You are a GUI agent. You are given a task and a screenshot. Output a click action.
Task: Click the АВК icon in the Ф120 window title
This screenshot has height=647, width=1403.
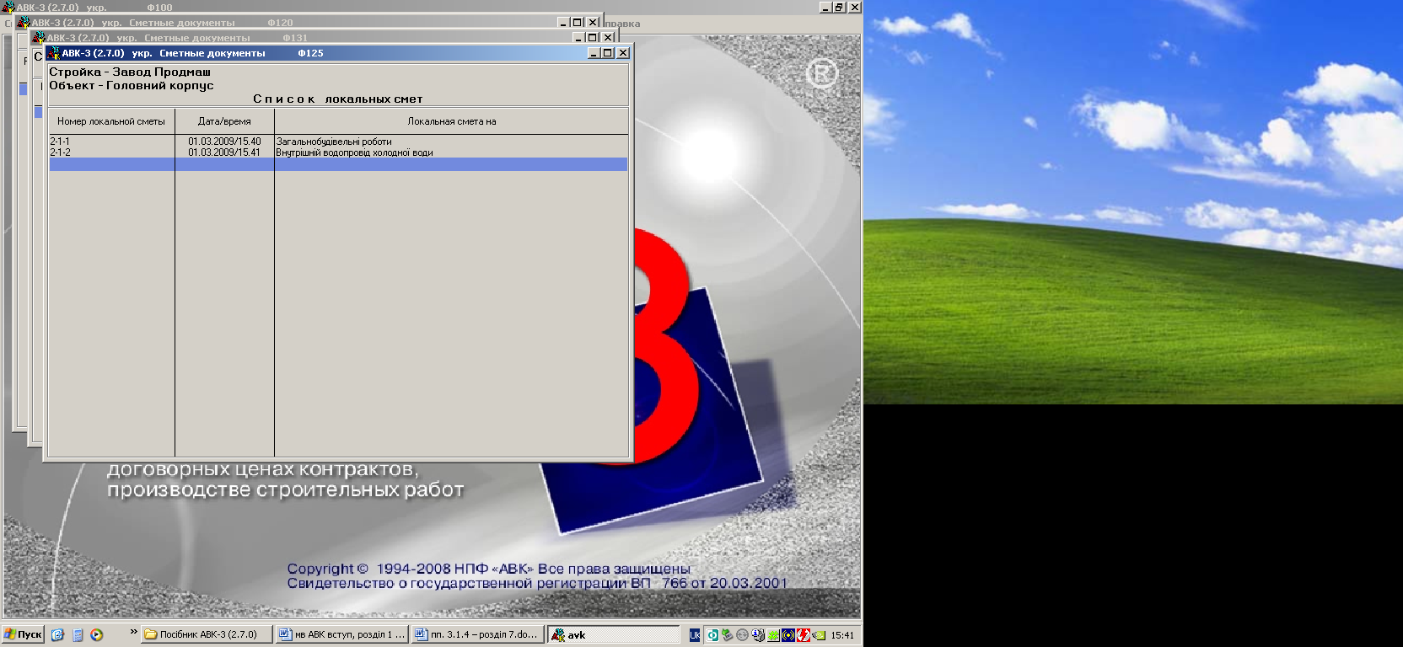point(24,23)
